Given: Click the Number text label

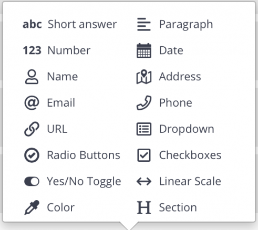Looking at the screenshot, I should tap(69, 50).
